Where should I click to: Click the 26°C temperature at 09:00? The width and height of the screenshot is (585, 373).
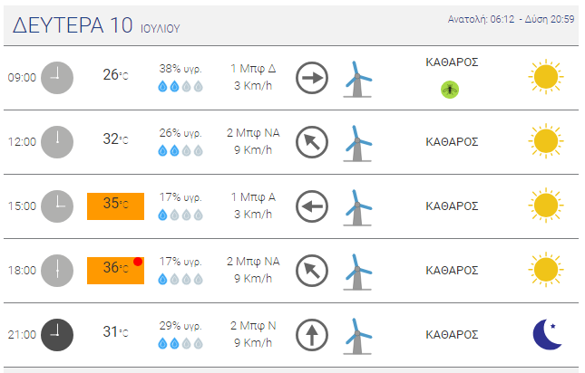click(x=116, y=75)
